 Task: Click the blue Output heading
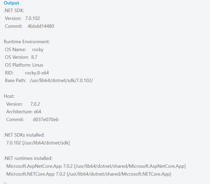tap(11, 3)
